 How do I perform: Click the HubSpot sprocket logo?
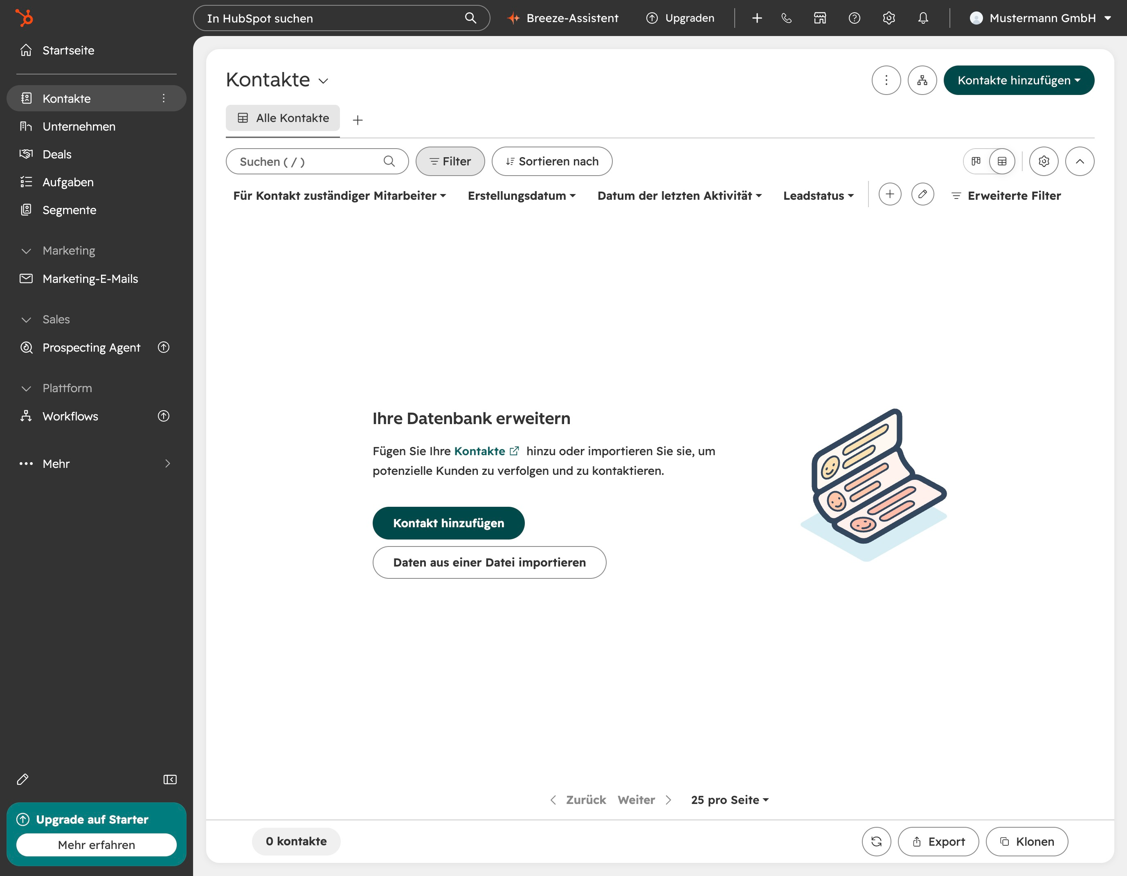(24, 18)
